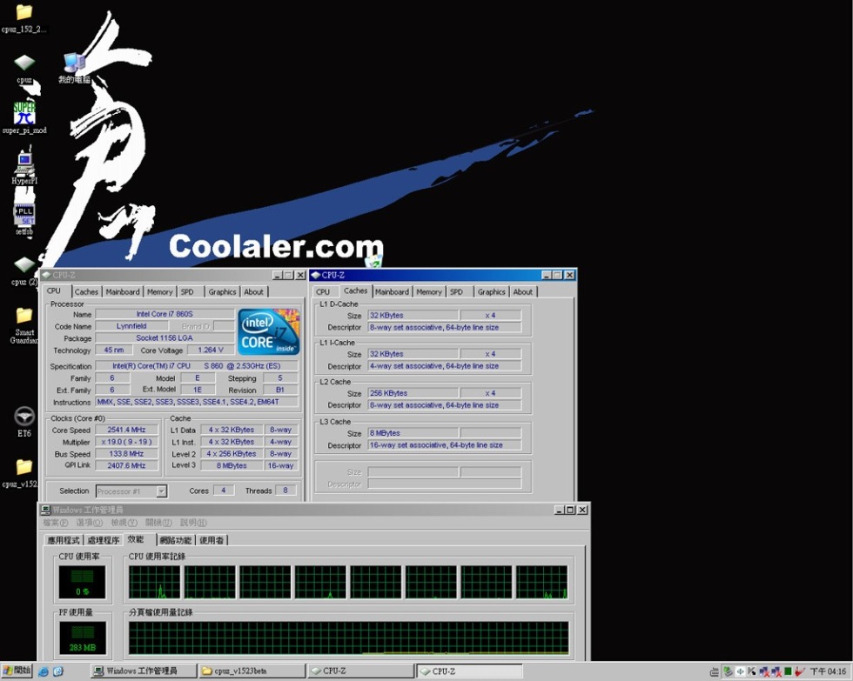
Task: Switch to Caches tab in left CPU-Z
Action: click(86, 292)
